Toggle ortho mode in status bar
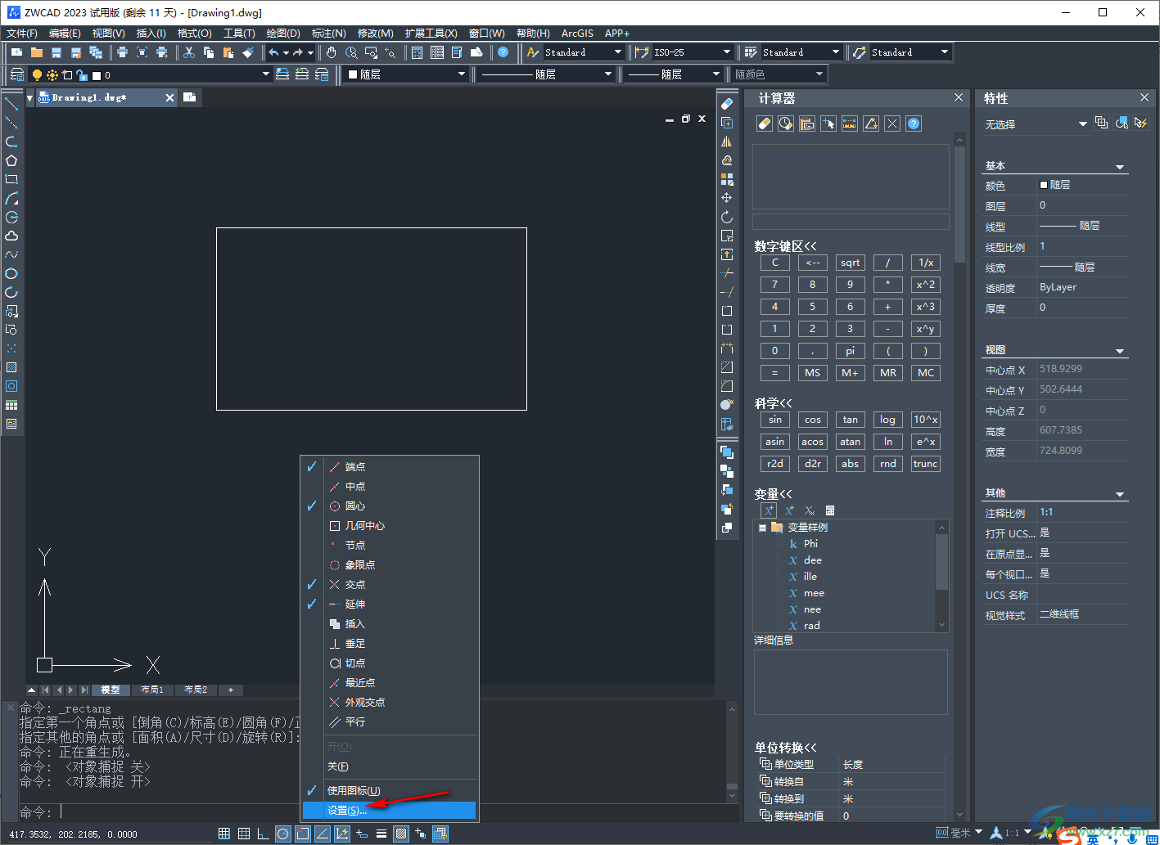Screen dimensions: 1160x845 [264, 834]
